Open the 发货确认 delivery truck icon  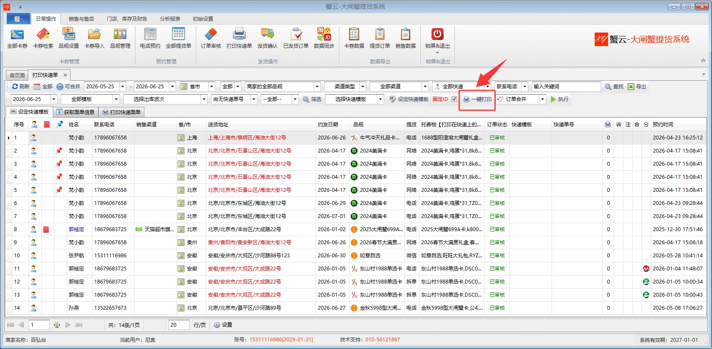(x=268, y=38)
